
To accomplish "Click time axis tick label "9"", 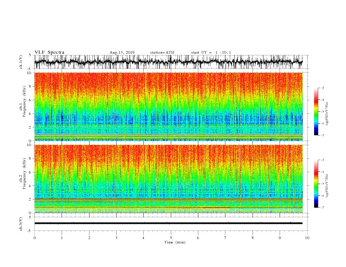I will tap(280, 238).
